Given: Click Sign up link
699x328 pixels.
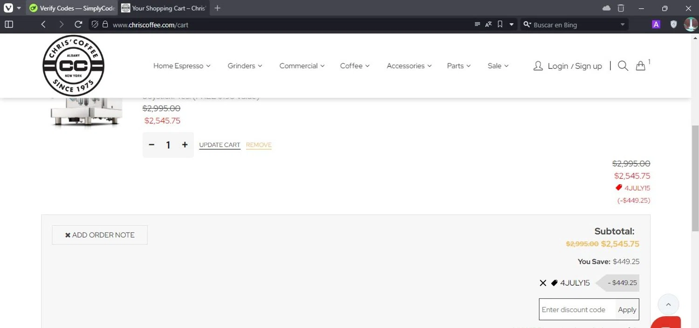Looking at the screenshot, I should (x=589, y=66).
